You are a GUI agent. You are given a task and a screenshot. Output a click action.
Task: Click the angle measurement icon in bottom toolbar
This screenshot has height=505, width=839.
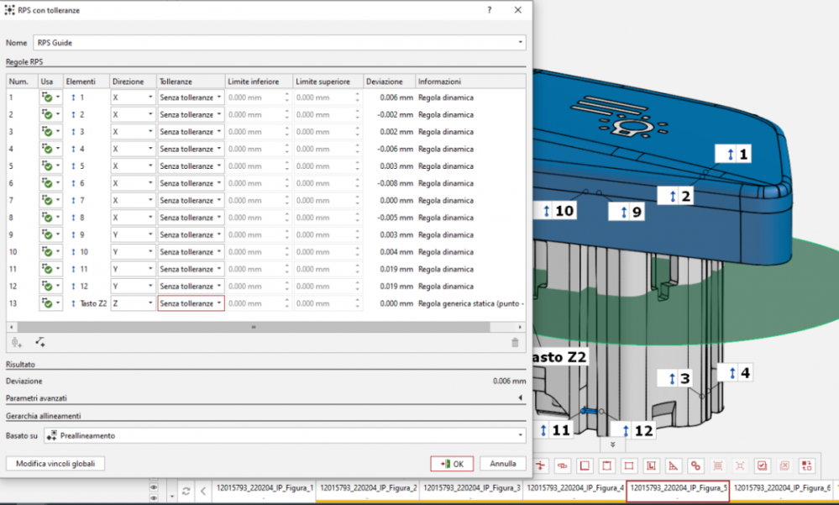pos(674,465)
